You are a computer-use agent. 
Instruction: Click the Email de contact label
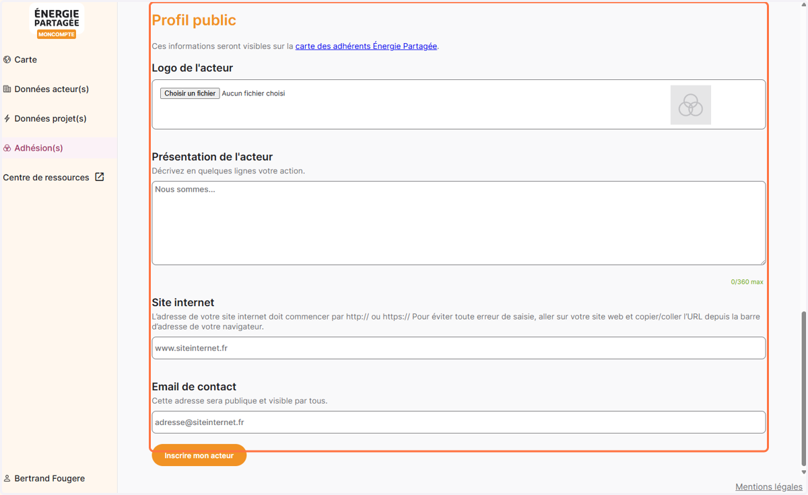point(194,387)
